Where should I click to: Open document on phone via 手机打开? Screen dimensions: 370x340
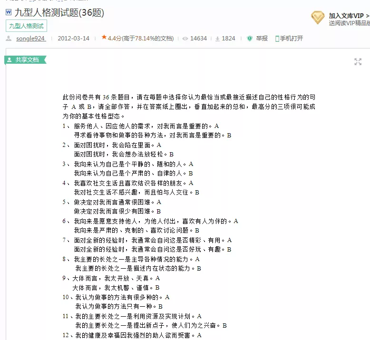click(292, 39)
